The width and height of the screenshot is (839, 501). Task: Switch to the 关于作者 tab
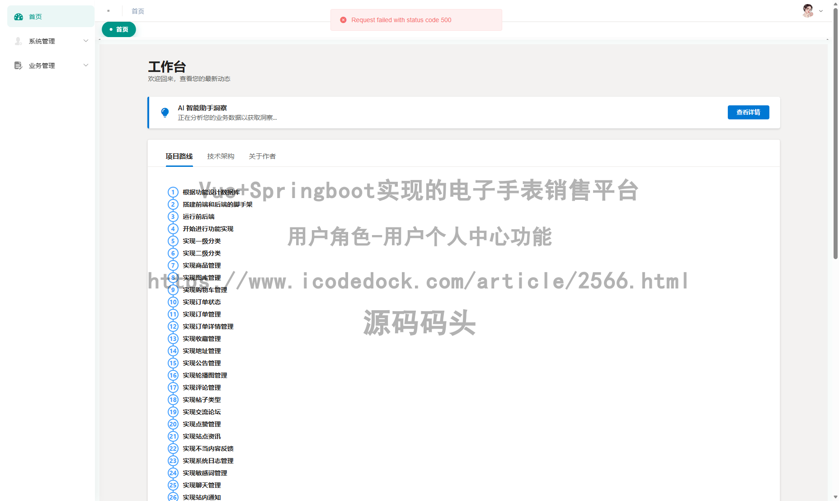click(262, 156)
